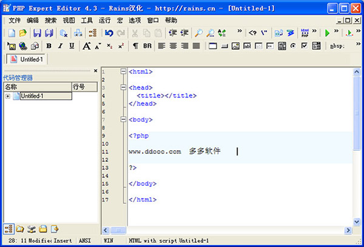Open the 选项 menu
Image resolution: width=364 pixels, height=247 pixels.
(135, 21)
